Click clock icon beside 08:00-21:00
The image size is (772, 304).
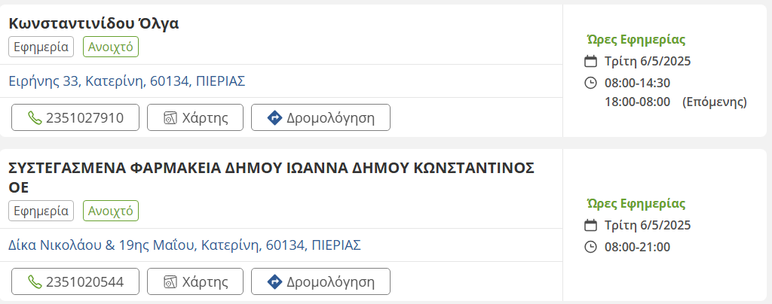click(591, 247)
